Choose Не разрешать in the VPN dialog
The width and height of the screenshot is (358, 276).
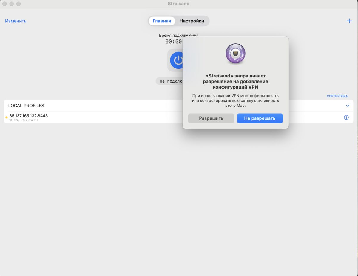pos(260,118)
